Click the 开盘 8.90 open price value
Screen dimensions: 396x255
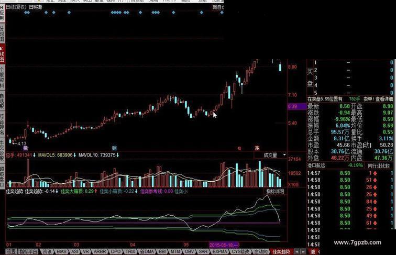coord(388,106)
